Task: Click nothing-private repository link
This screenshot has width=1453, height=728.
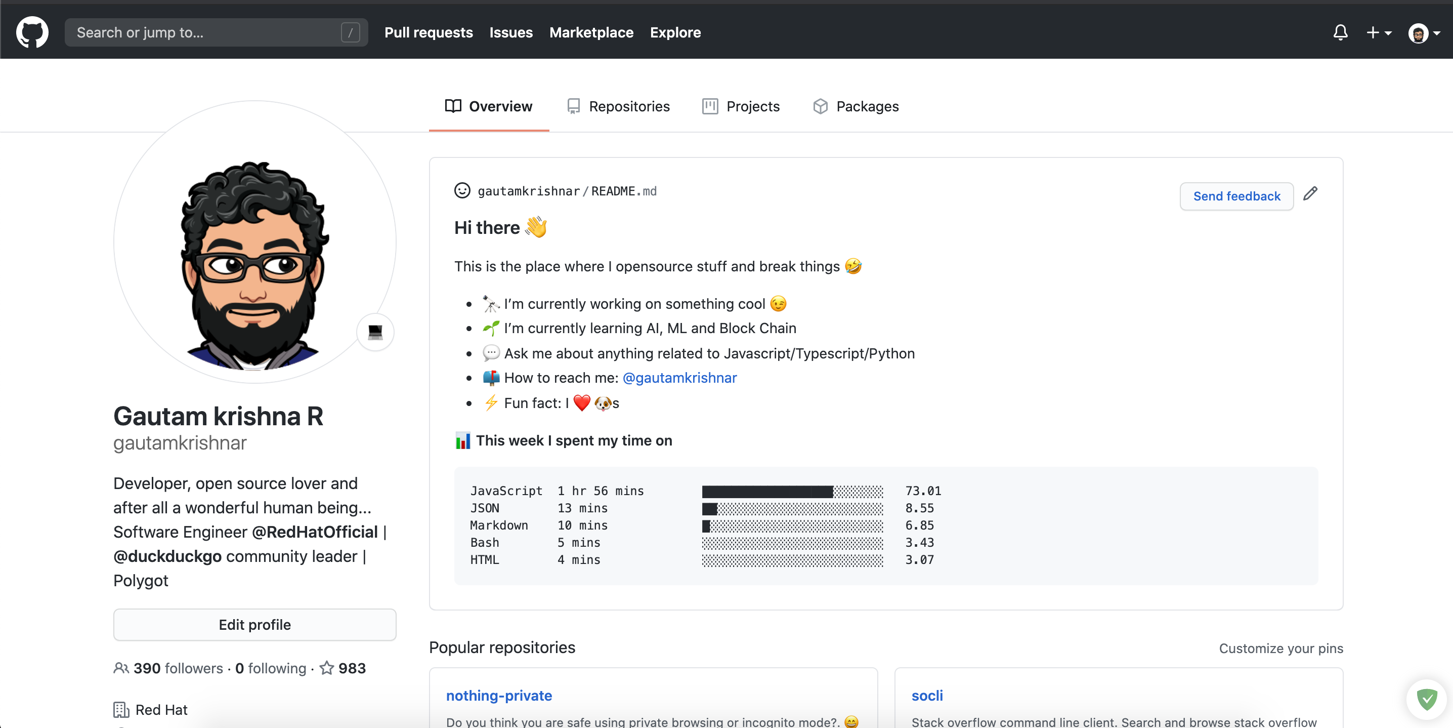Action: [498, 695]
